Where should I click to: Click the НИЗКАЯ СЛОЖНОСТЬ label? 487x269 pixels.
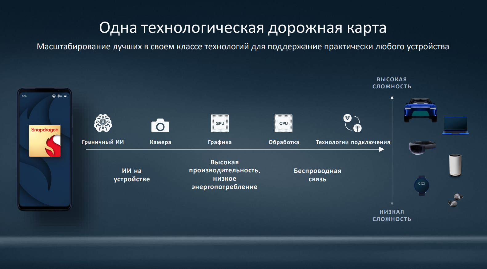(x=392, y=215)
